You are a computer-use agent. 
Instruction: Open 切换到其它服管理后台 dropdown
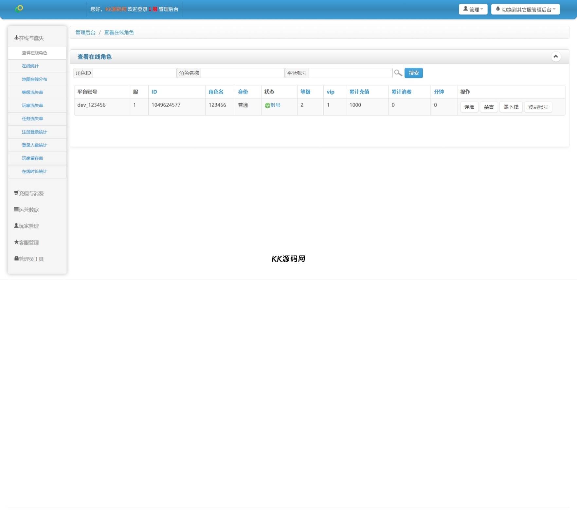pyautogui.click(x=525, y=9)
